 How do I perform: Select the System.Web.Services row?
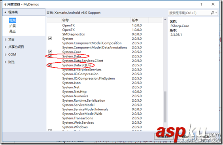click(105, 123)
